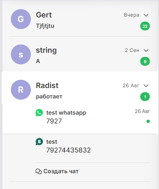
Task: Click the chat bubbles icon by Создать чат
Action: point(38,172)
